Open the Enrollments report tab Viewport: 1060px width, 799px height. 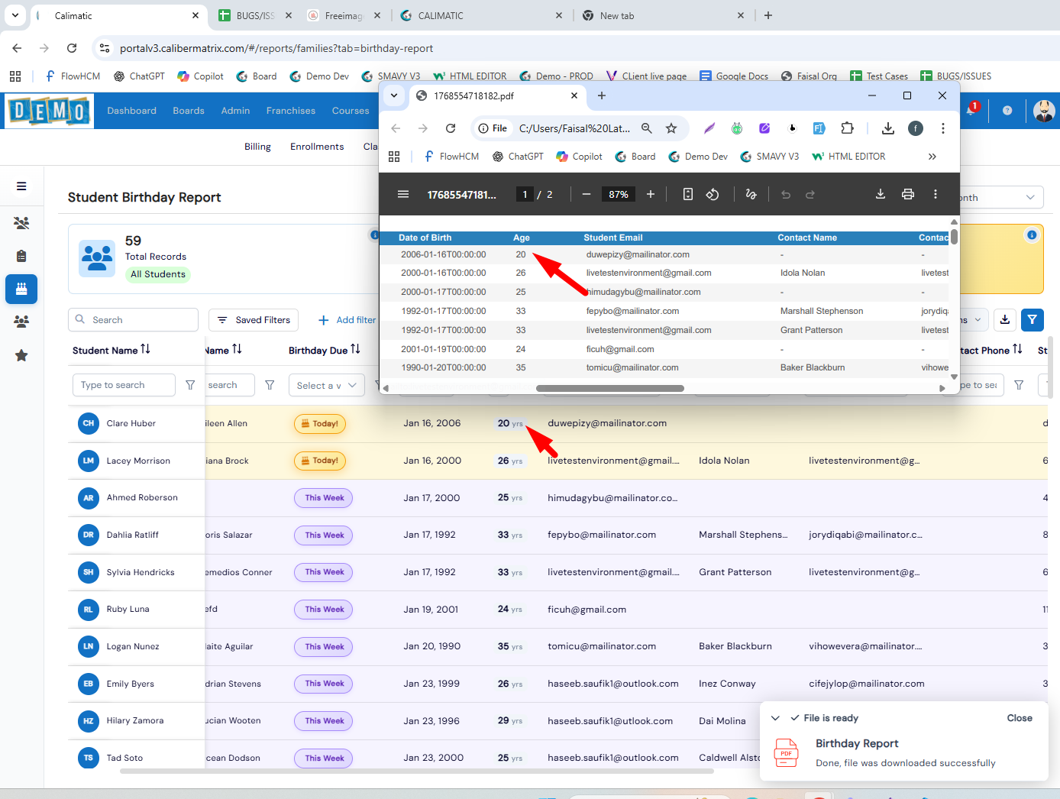(x=317, y=147)
